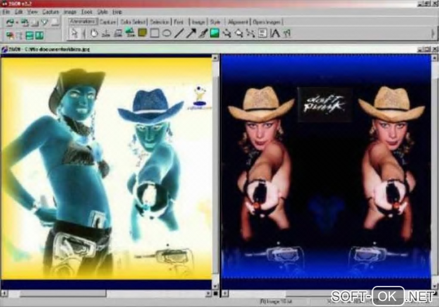Screen dimensions: 439x307
Task: Click the first capture icon in left toolbar
Action: point(9,22)
